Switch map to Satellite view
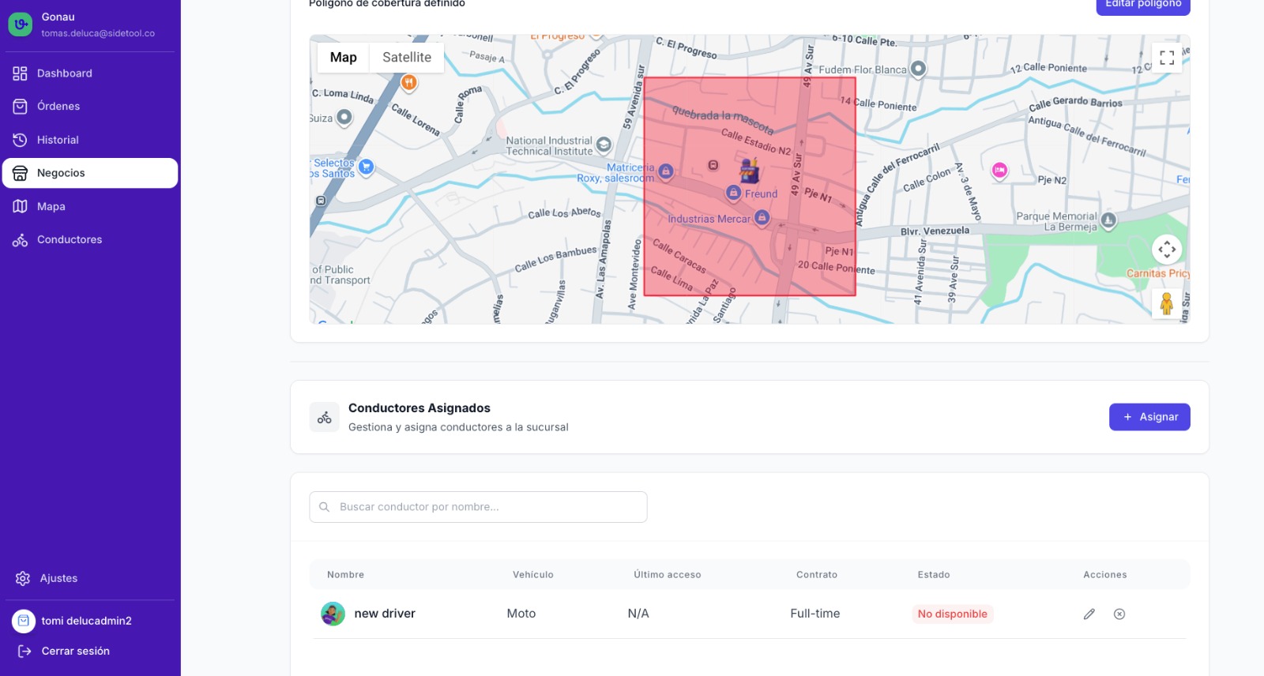1264x676 pixels. pos(407,58)
